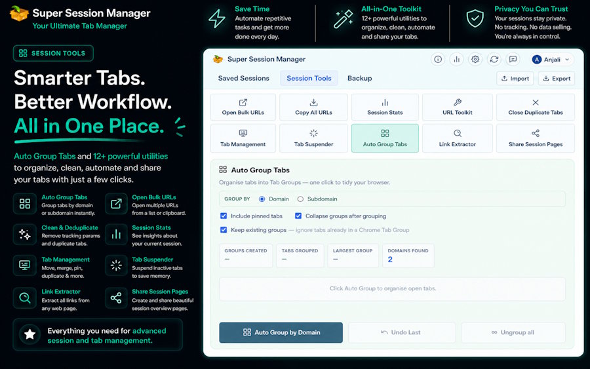Switch to Backup tab
The image size is (590, 369).
point(359,78)
